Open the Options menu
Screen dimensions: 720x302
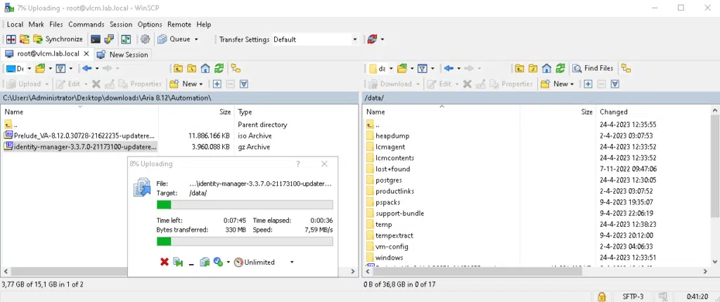click(x=150, y=25)
